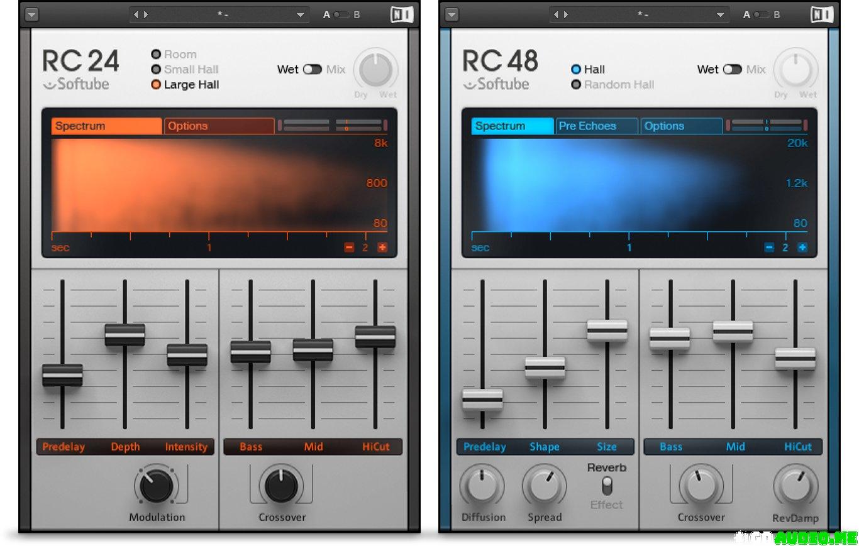Click the 20k frequency label in RC 48
Image resolution: width=859 pixels, height=546 pixels.
pos(798,143)
